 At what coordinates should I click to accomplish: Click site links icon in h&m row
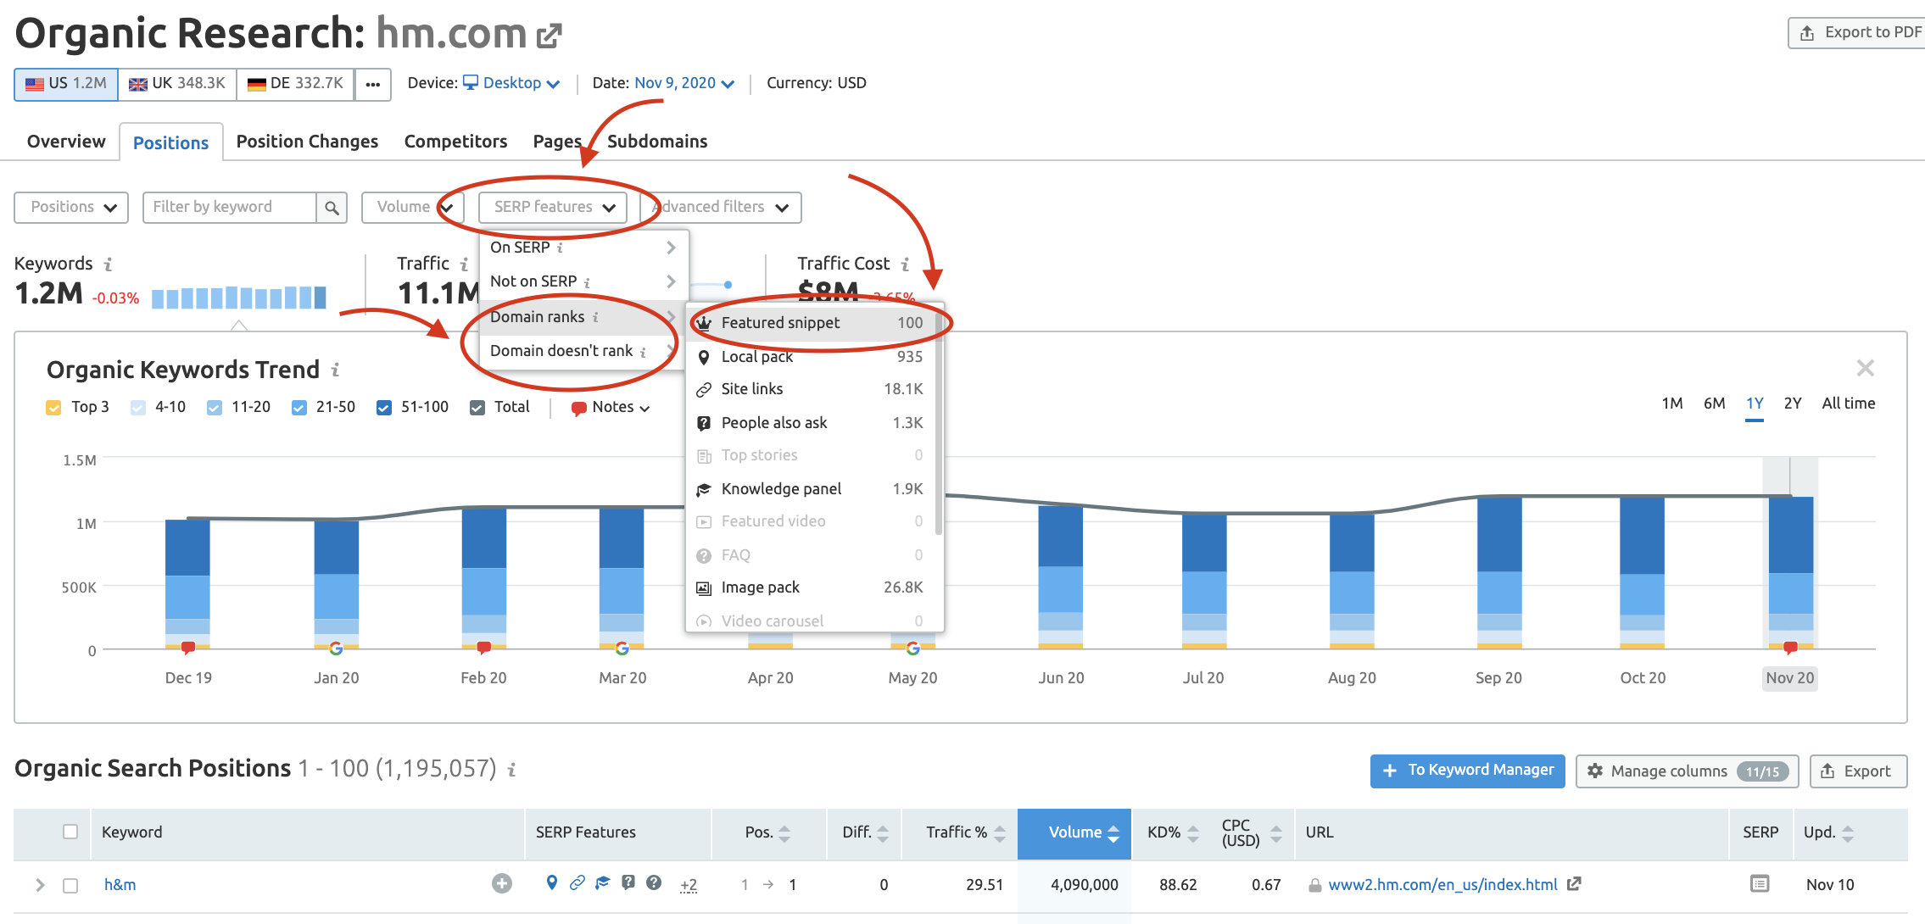(577, 883)
